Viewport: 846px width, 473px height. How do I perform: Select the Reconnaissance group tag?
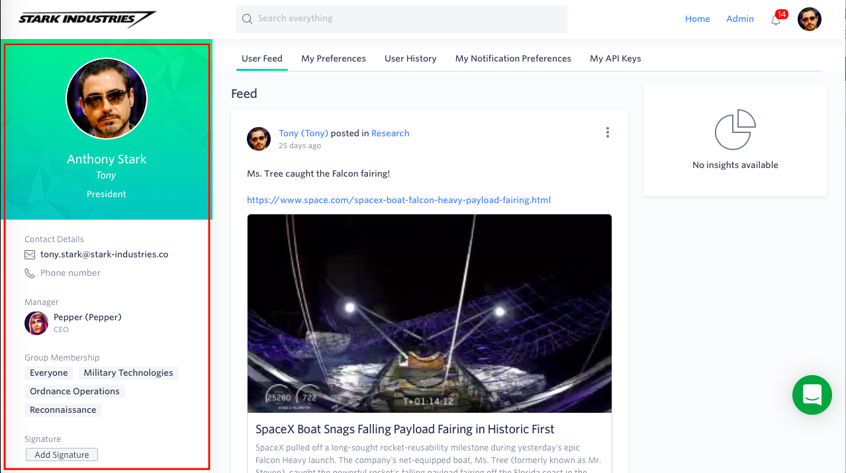click(x=63, y=410)
